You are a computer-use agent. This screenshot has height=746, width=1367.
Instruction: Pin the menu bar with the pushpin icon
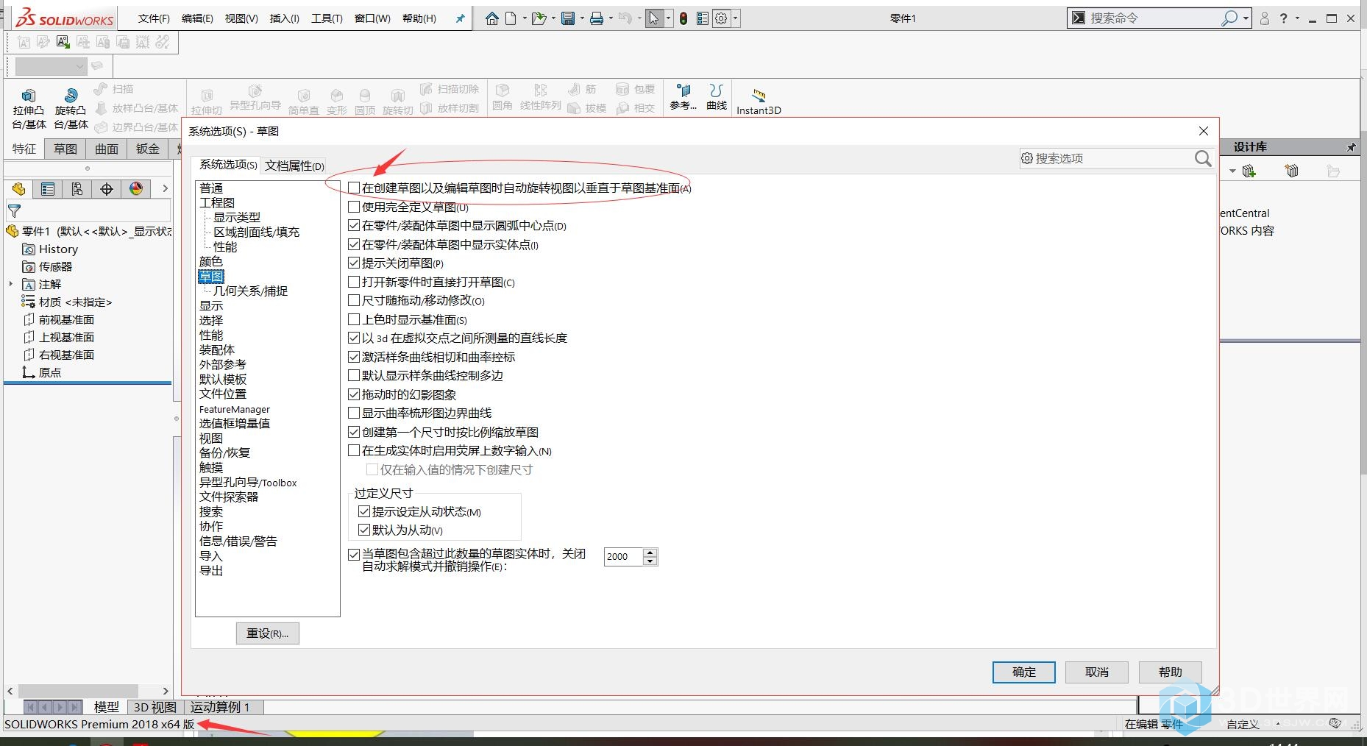(461, 18)
